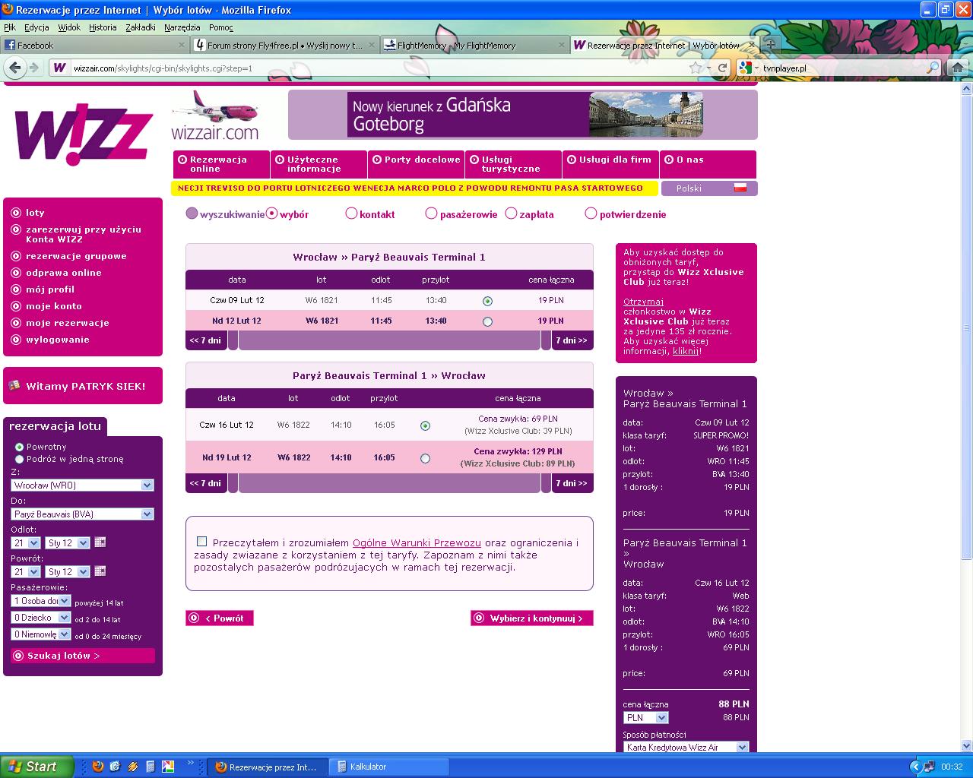Click the browser address bar
This screenshot has width=973, height=778.
coord(379,68)
